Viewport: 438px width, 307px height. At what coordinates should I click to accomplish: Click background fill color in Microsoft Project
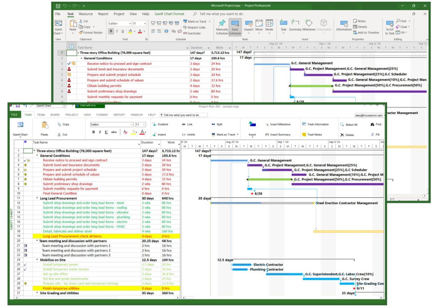coord(130,32)
